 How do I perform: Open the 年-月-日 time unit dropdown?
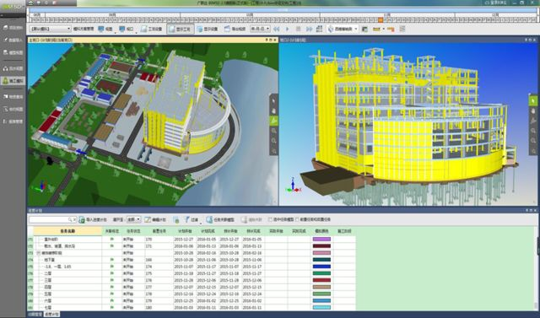(x=260, y=29)
